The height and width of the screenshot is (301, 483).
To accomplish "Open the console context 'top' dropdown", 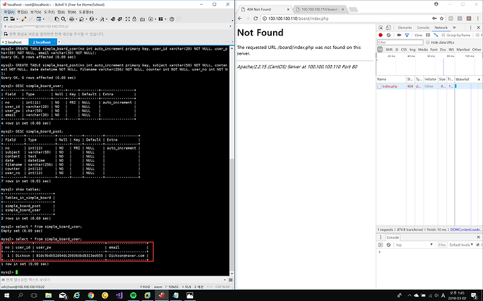I will click(x=415, y=245).
